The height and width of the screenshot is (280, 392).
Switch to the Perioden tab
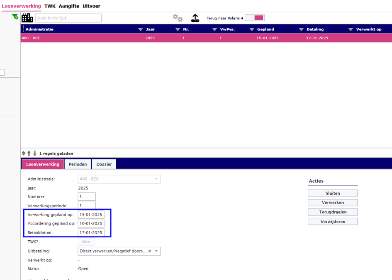click(x=78, y=164)
